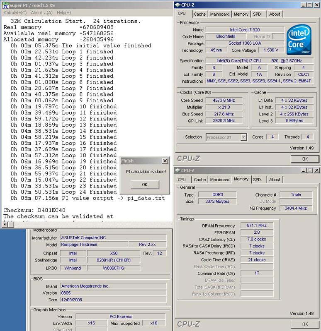Screen dimensions: 321x331
Task: Open the Help(H) menu in Super PI
Action: click(64, 13)
